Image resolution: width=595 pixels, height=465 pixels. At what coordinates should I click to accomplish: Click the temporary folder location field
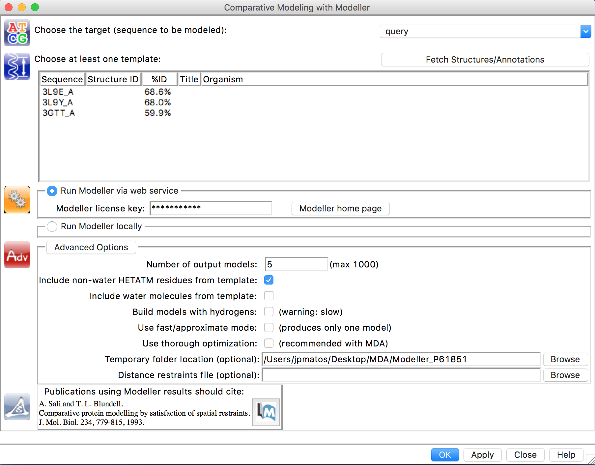[x=401, y=359]
